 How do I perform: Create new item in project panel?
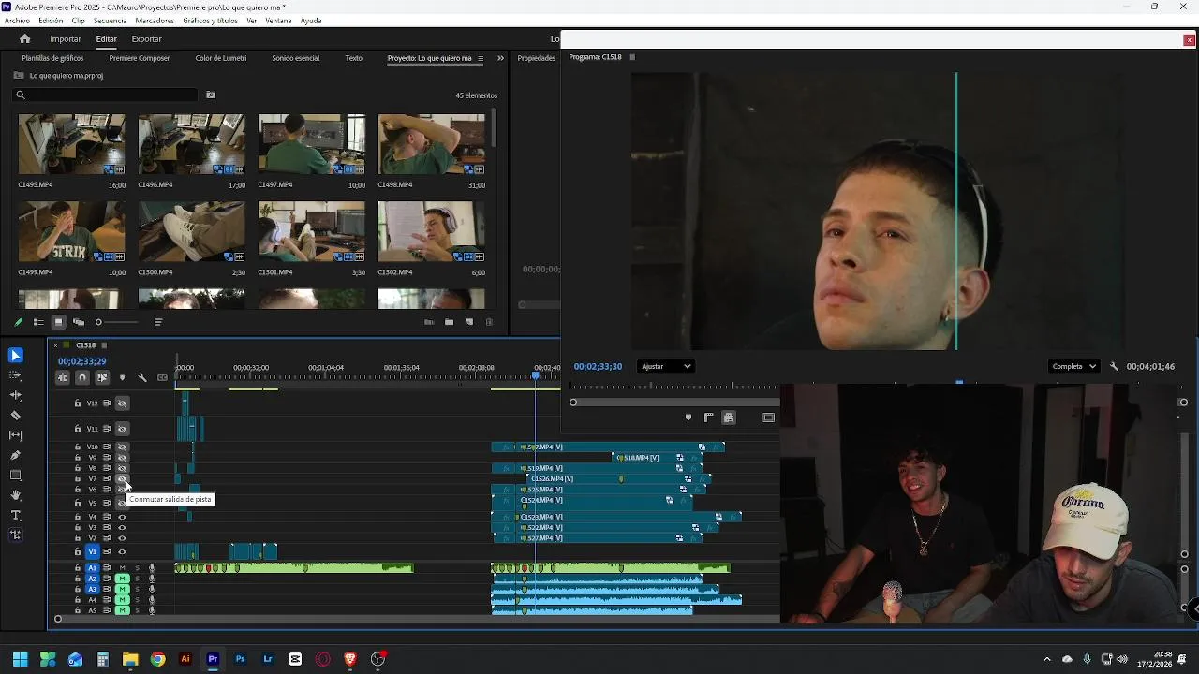click(469, 322)
